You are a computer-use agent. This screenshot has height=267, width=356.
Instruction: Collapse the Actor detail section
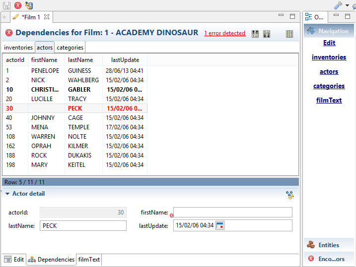click(x=8, y=194)
